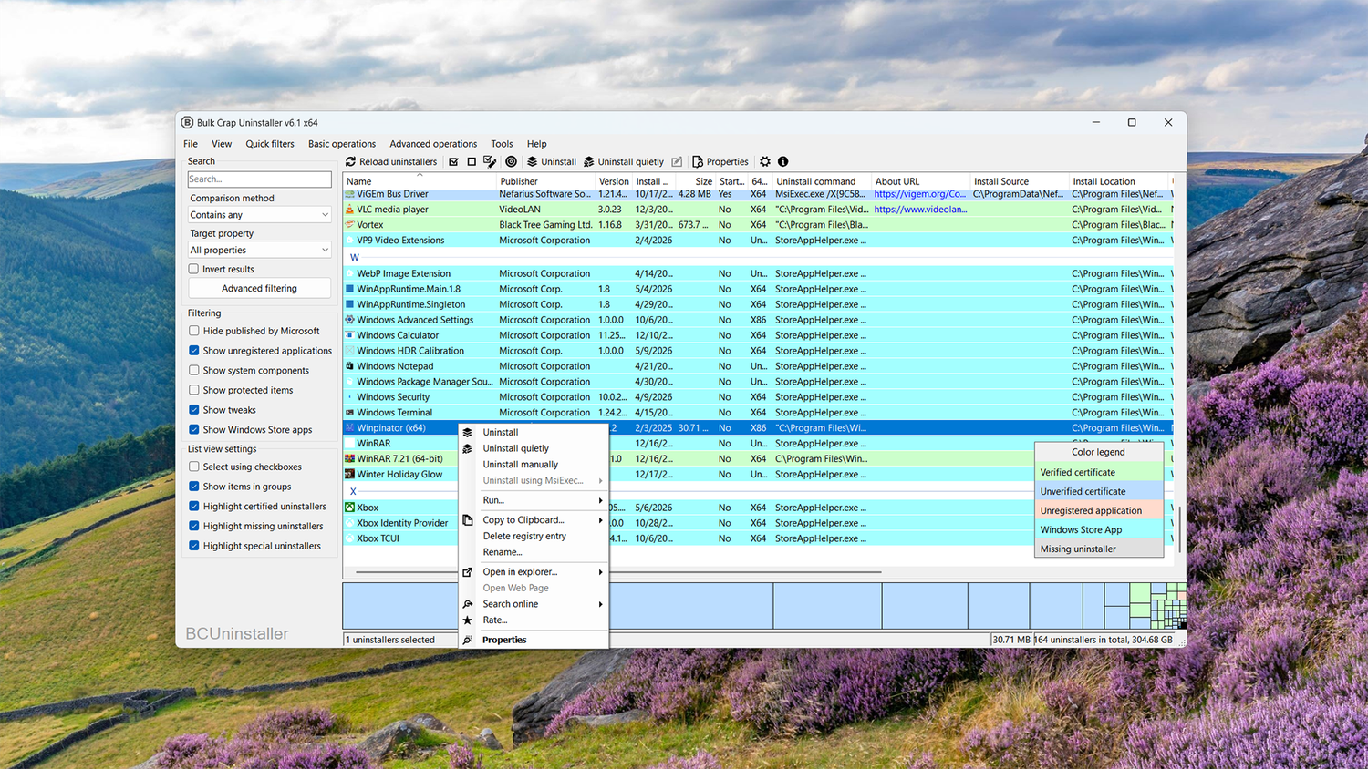Open the vigem.org About URL link
Image resolution: width=1368 pixels, height=769 pixels.
[x=919, y=194]
